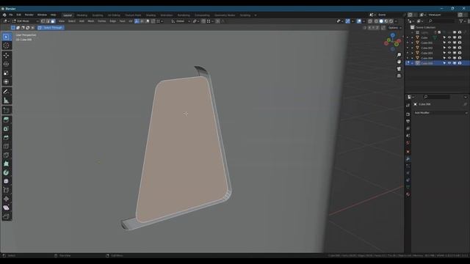
Task: Open Modifier properties wrench tab
Action: pos(408,158)
